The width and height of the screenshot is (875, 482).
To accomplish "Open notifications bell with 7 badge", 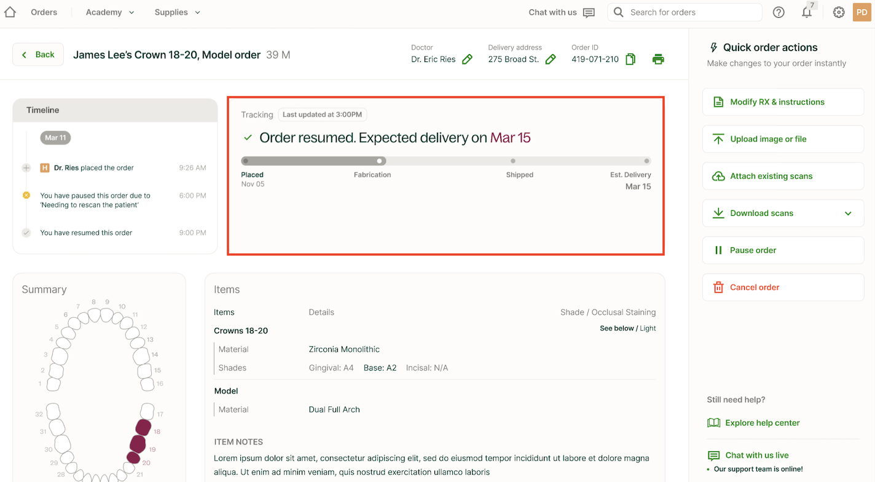I will click(807, 12).
